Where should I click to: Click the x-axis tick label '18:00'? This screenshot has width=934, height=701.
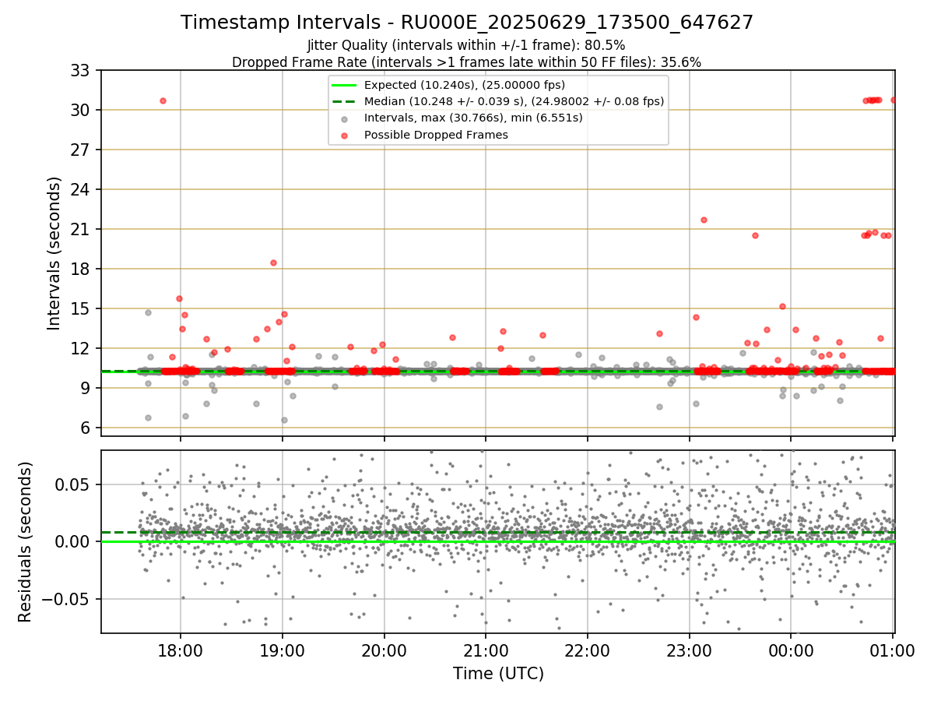181,650
